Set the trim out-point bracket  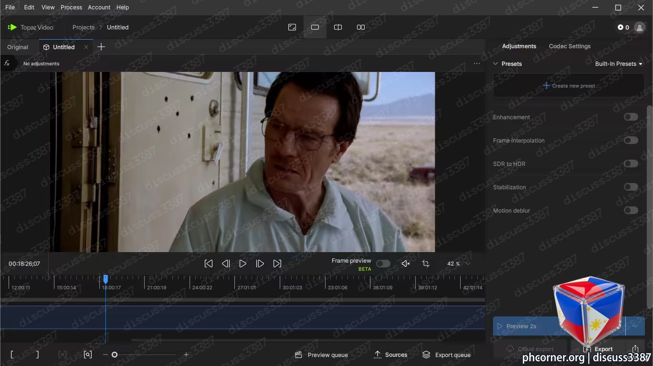click(x=37, y=355)
